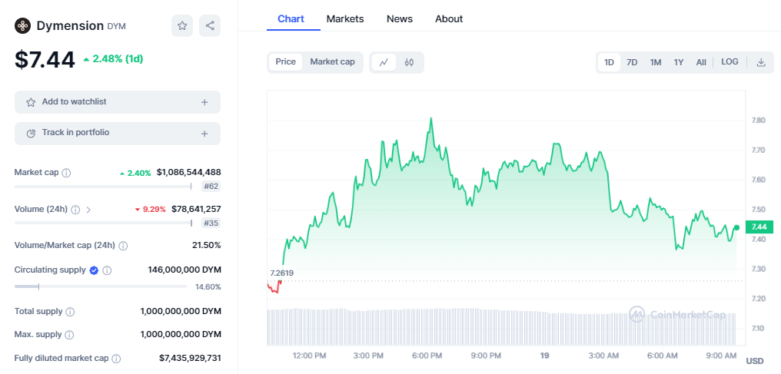Star Dymension with the favorite icon button
The image size is (781, 374).
(182, 26)
